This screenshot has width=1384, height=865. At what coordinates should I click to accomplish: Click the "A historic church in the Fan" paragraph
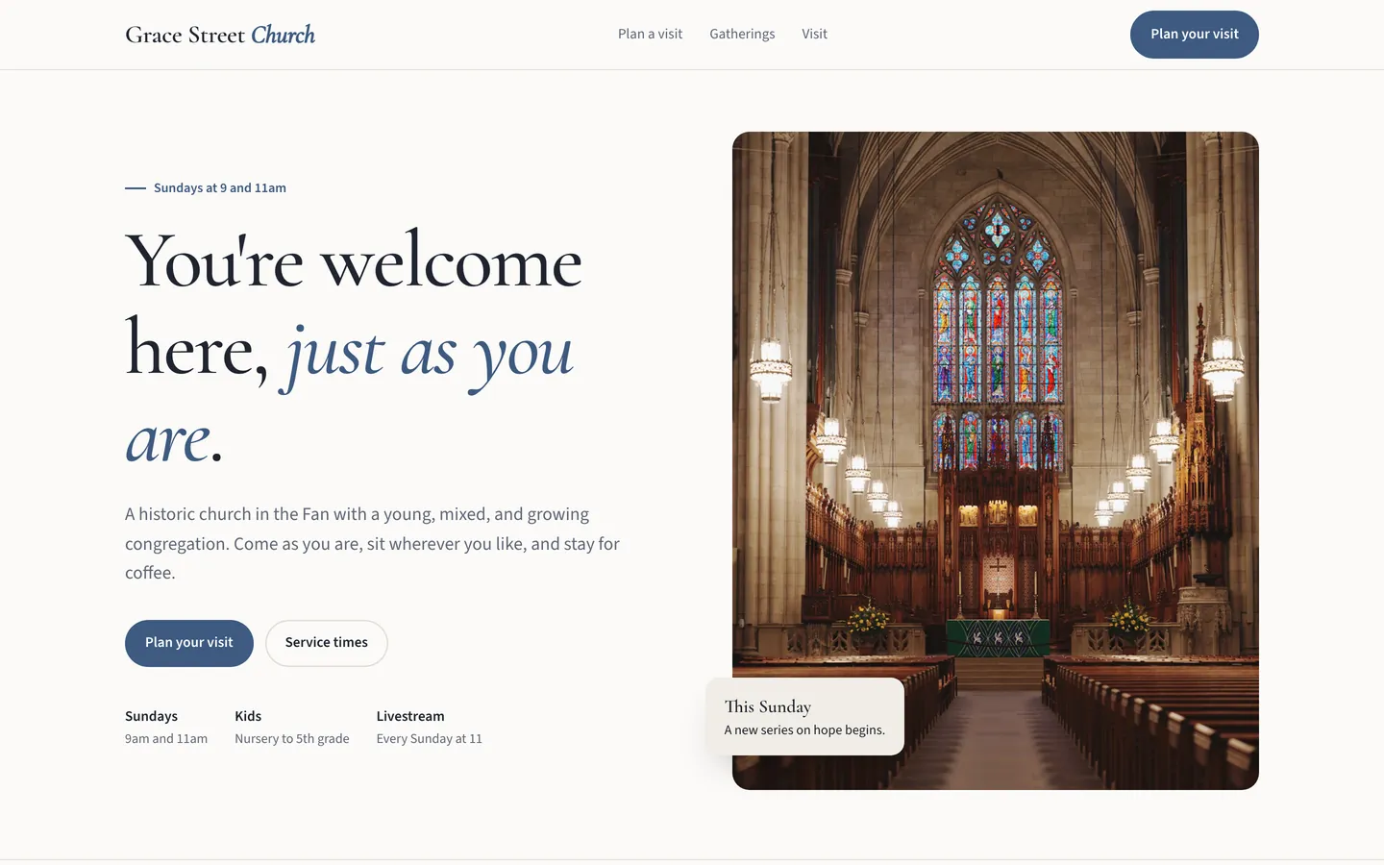tap(373, 543)
